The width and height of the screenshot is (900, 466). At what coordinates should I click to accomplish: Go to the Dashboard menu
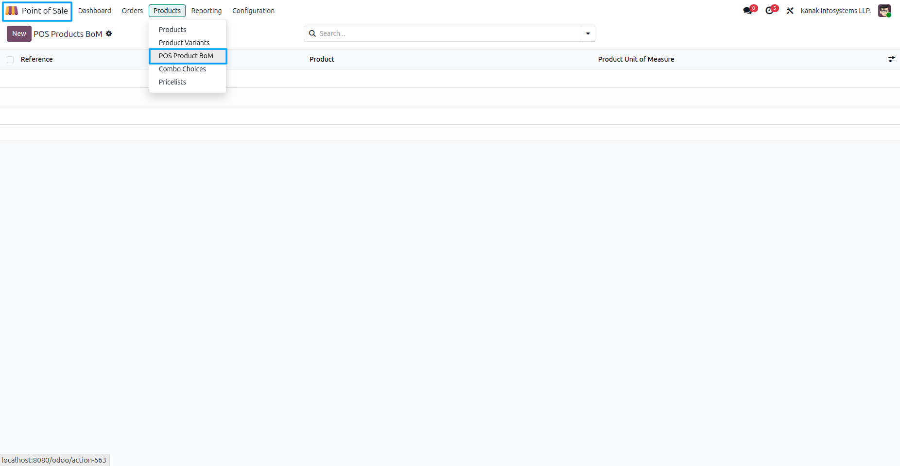(x=95, y=11)
